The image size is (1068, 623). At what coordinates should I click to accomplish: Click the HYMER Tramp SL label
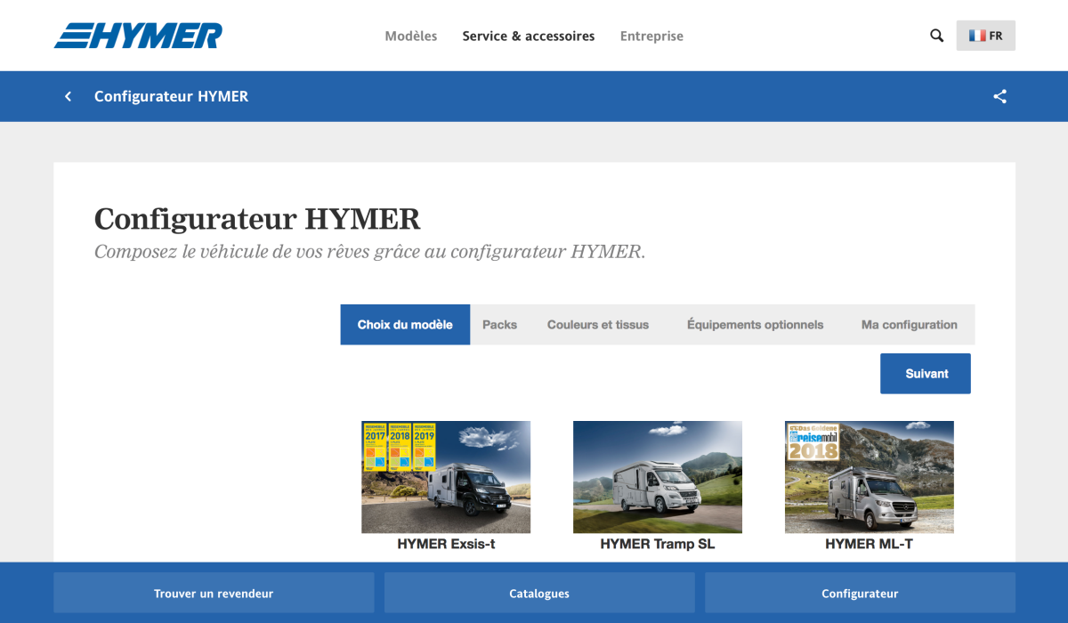click(x=658, y=544)
